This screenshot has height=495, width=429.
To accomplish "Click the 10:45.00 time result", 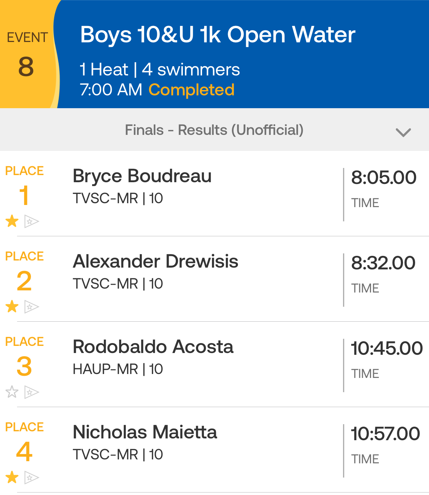I will coord(387,348).
